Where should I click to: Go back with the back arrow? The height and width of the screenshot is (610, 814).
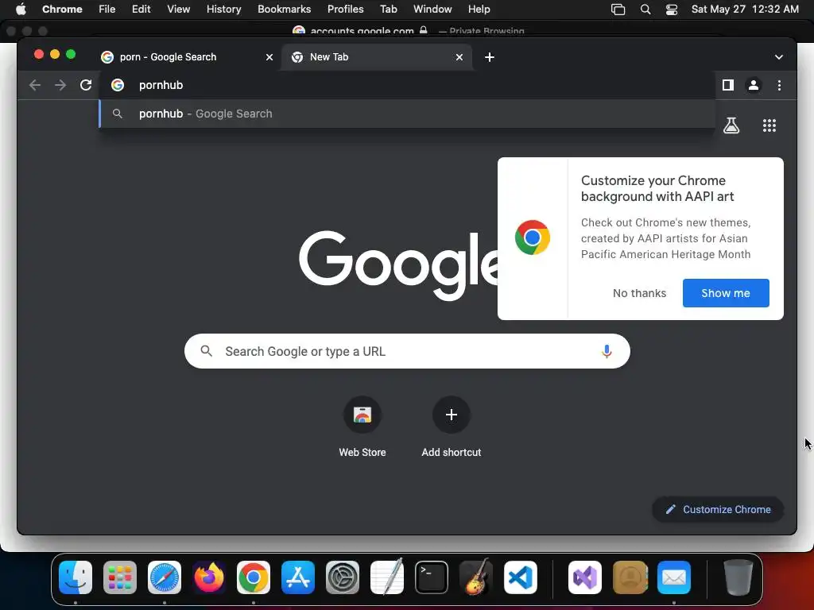35,85
